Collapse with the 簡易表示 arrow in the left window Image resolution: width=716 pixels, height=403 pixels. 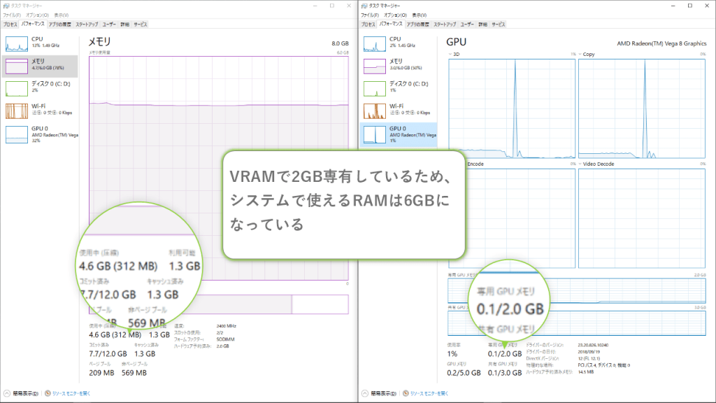point(7,393)
